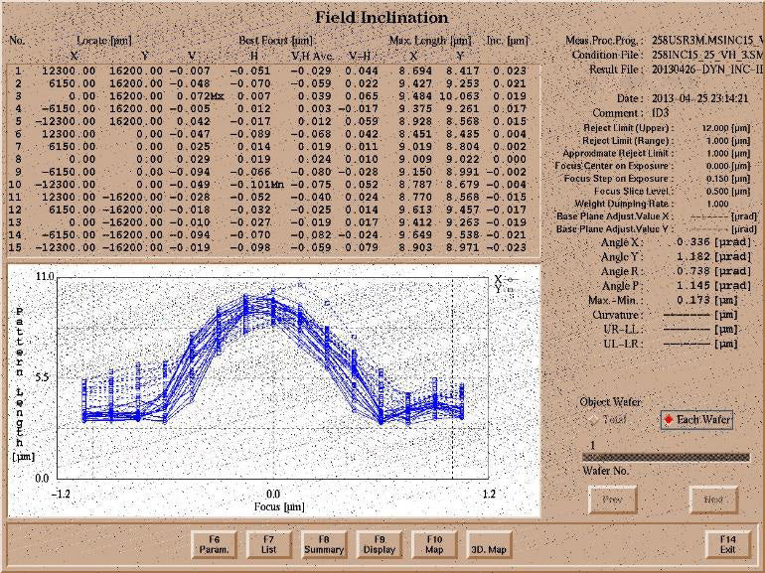Viewport: 765px width, 573px height.
Task: Select row 15 in the data table
Action: [268, 246]
